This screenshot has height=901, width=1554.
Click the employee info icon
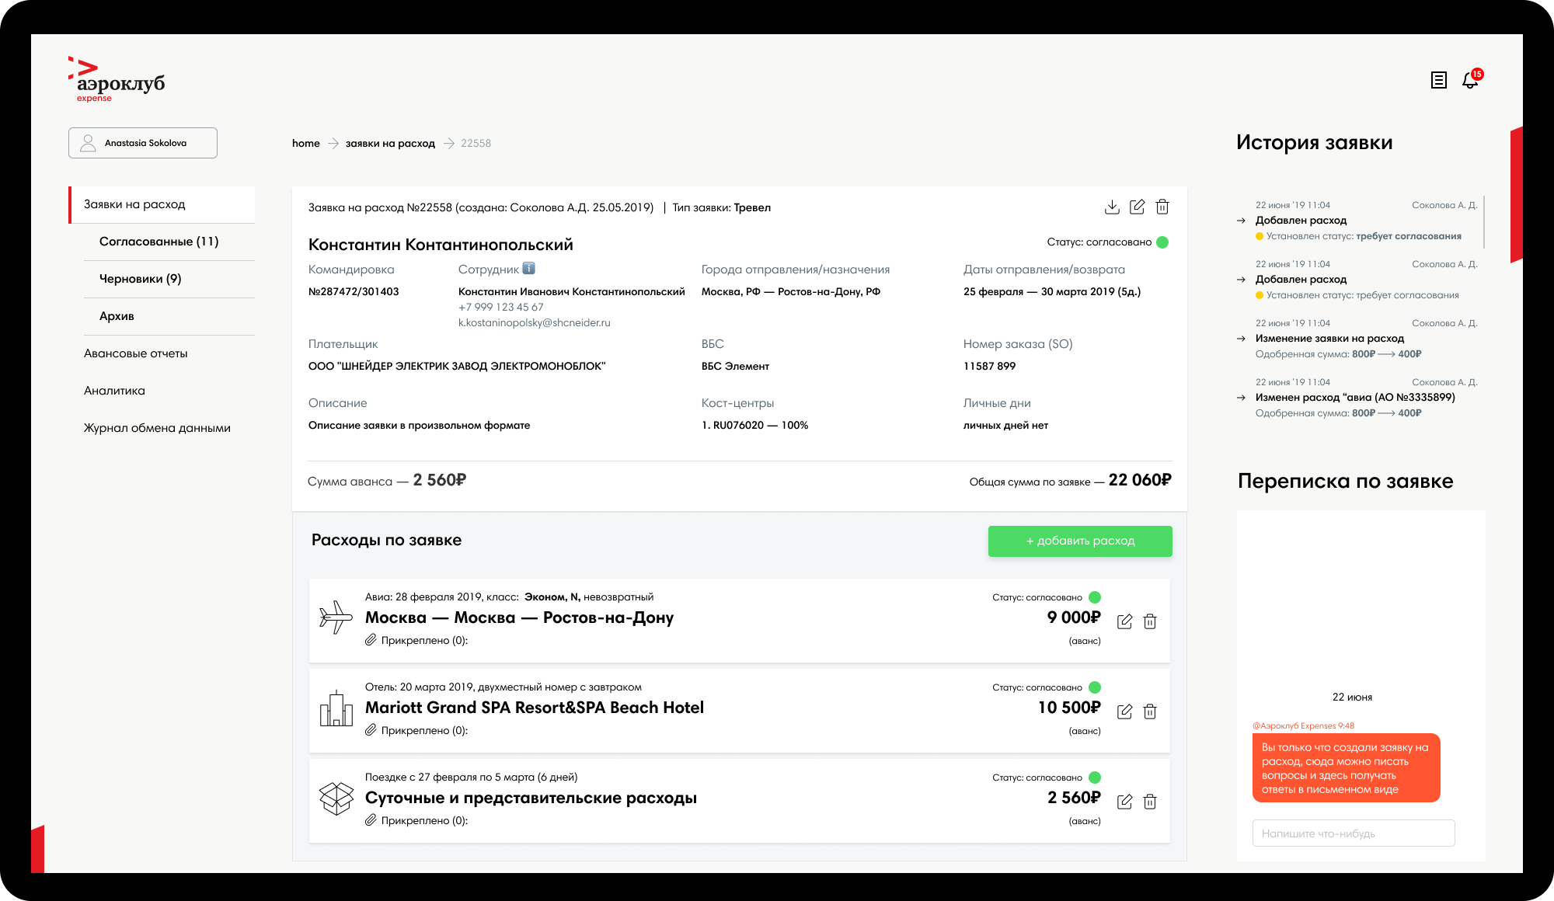tap(528, 269)
